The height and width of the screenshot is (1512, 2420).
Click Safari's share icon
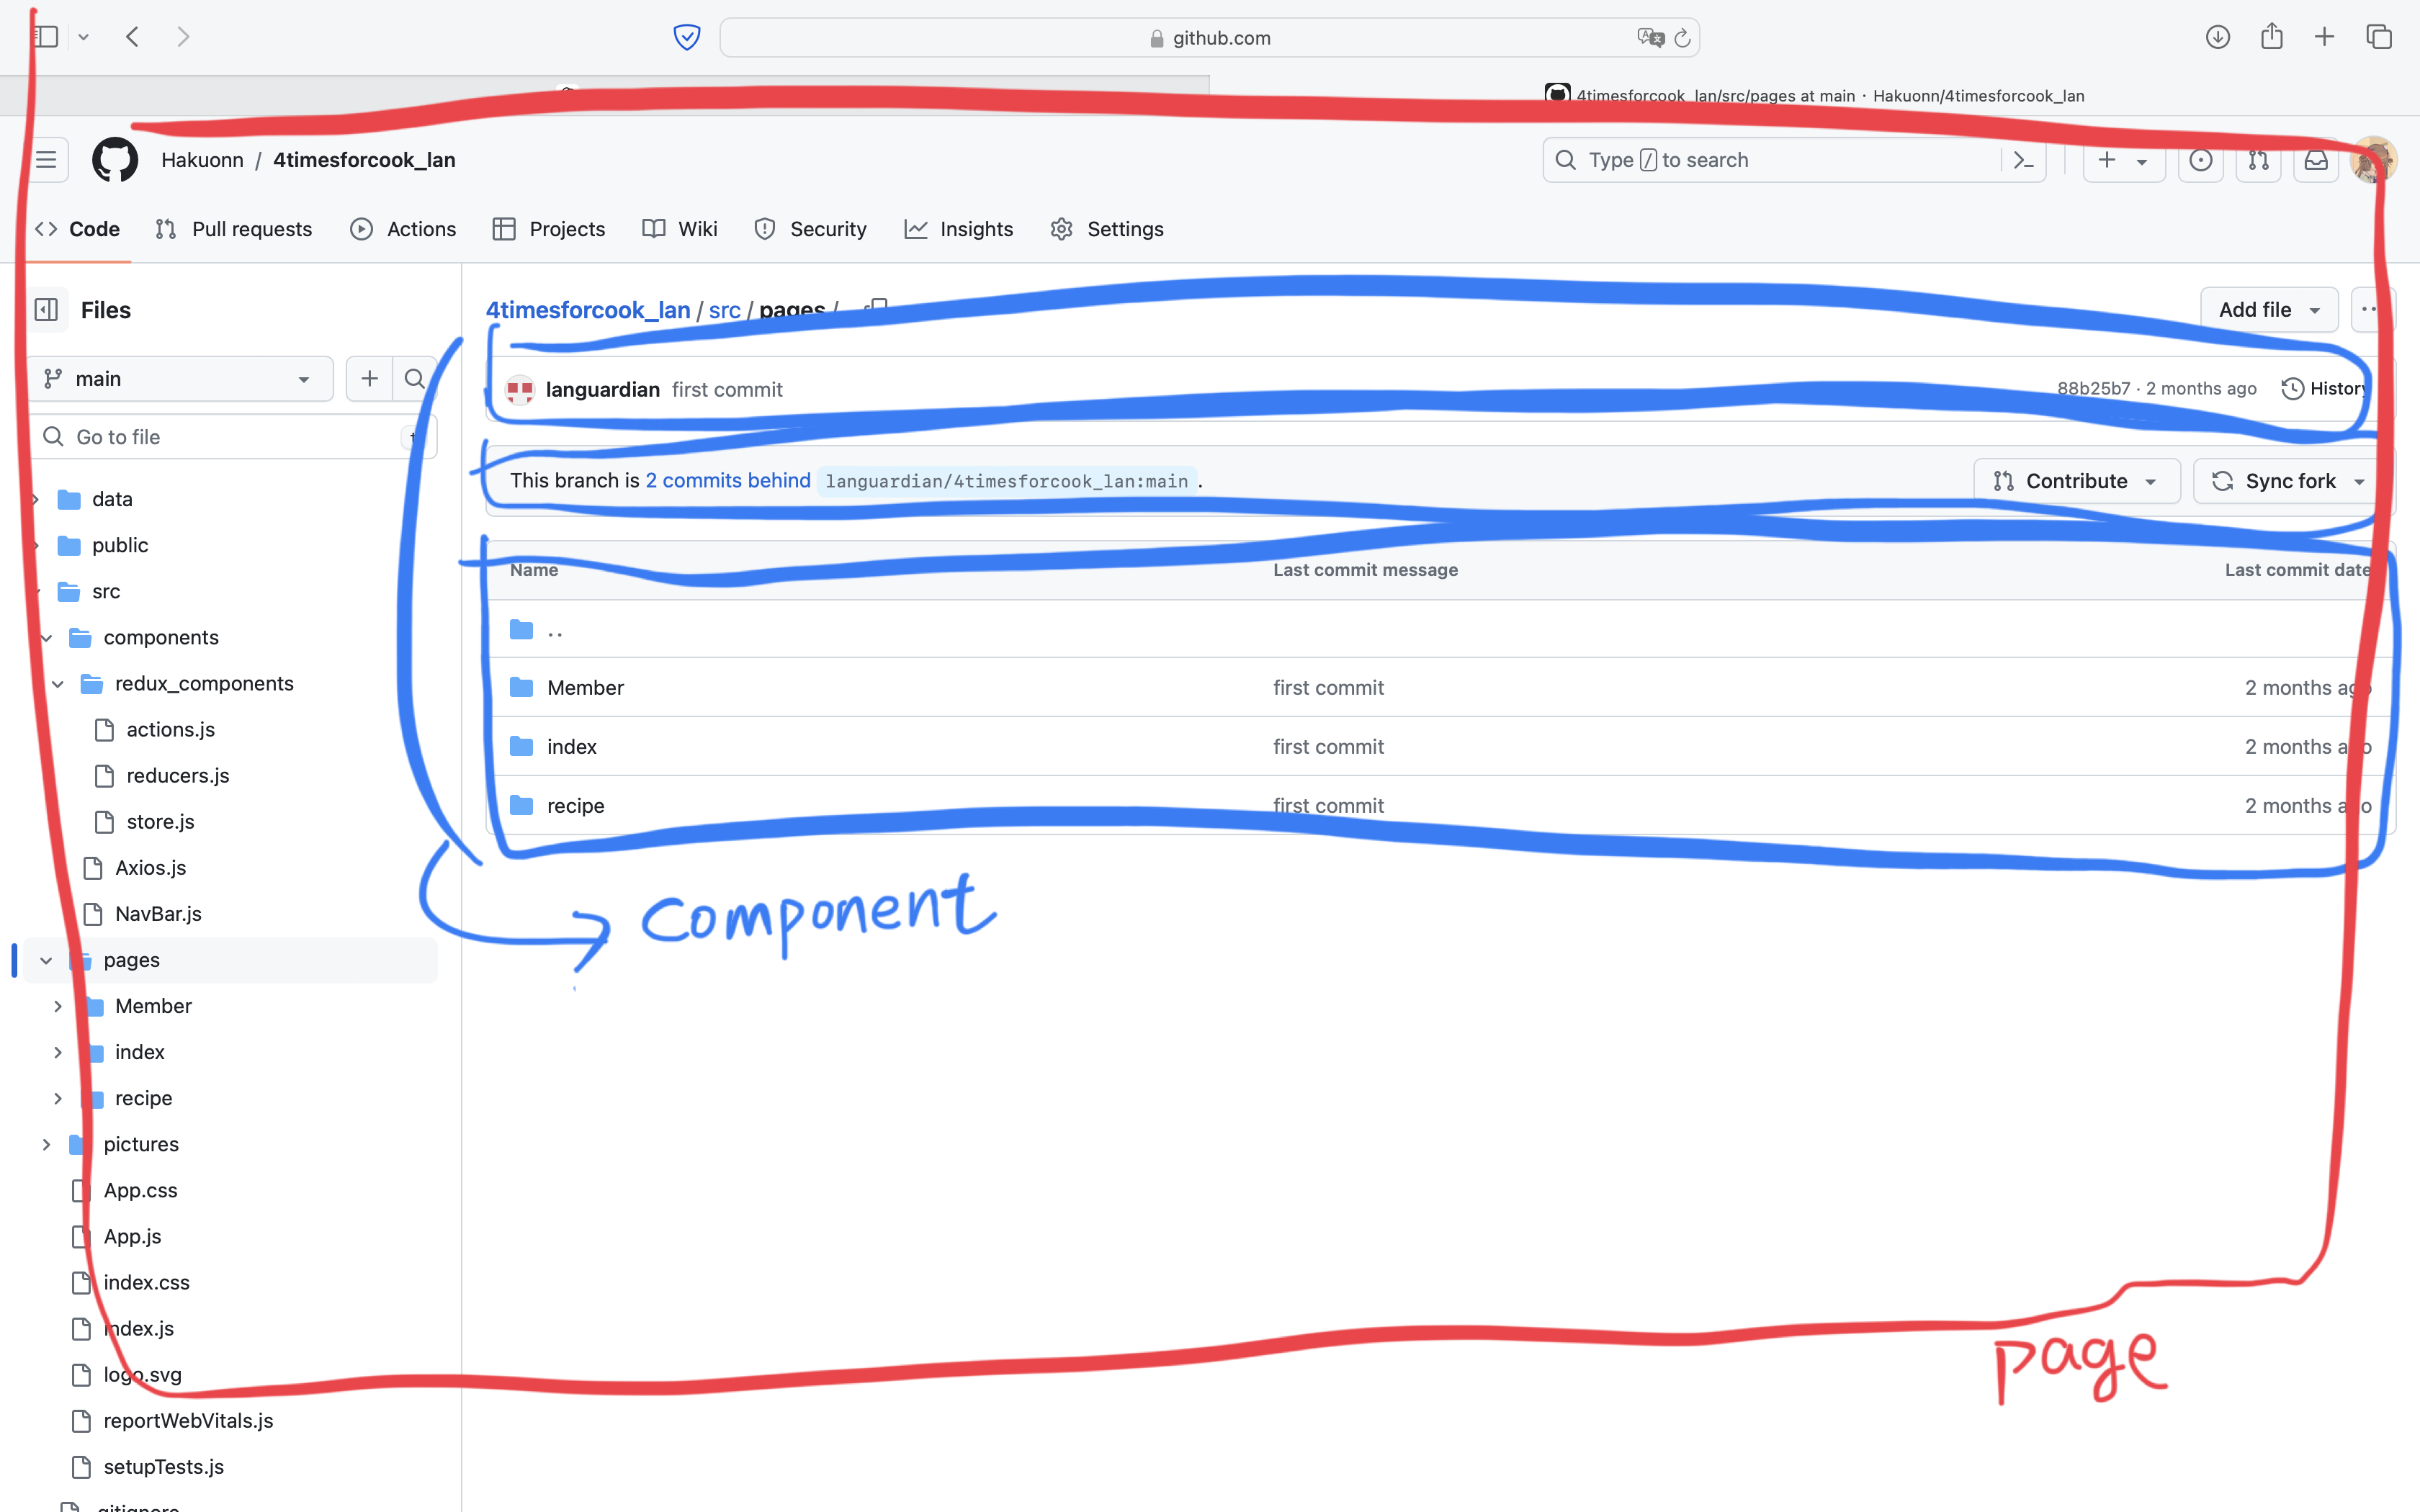(x=2271, y=37)
